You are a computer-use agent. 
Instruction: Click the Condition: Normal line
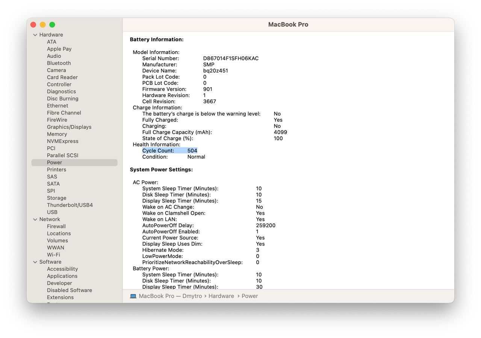point(174,157)
